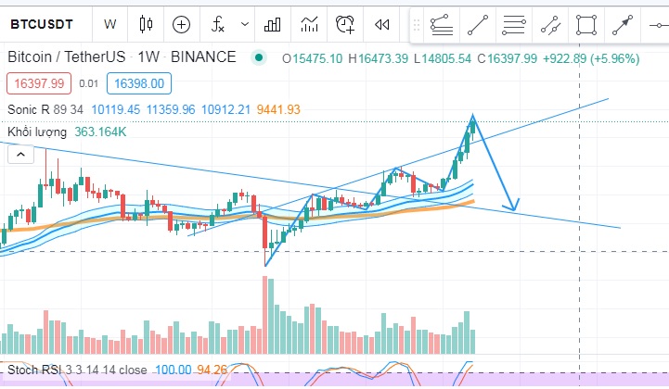Click the bar replay rewind icon
Image resolution: width=669 pixels, height=389 pixels.
coord(380,23)
